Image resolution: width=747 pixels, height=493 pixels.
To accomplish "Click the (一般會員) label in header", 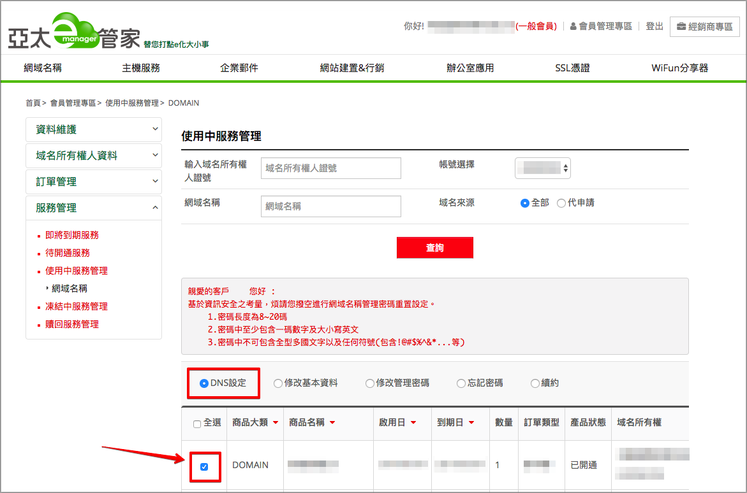I will [536, 27].
